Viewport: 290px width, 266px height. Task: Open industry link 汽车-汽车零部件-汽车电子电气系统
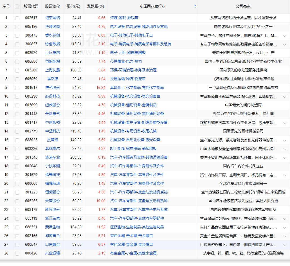pyautogui.click(x=139, y=209)
